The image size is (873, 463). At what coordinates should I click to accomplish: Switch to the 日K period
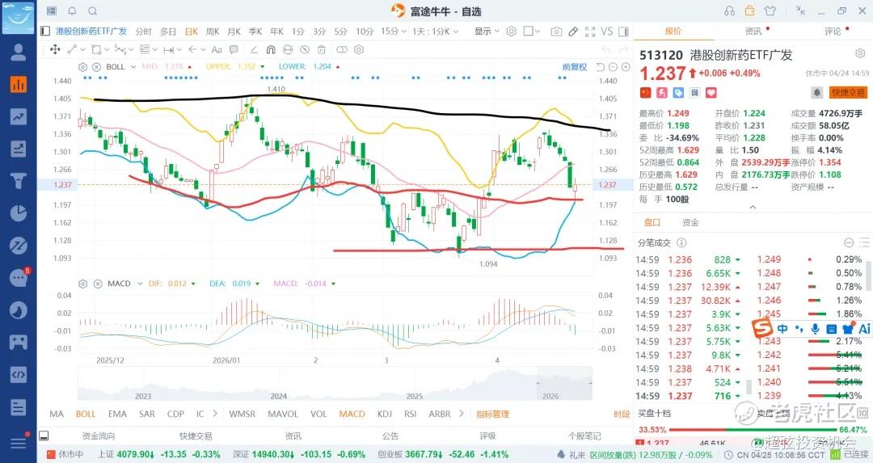(x=191, y=32)
